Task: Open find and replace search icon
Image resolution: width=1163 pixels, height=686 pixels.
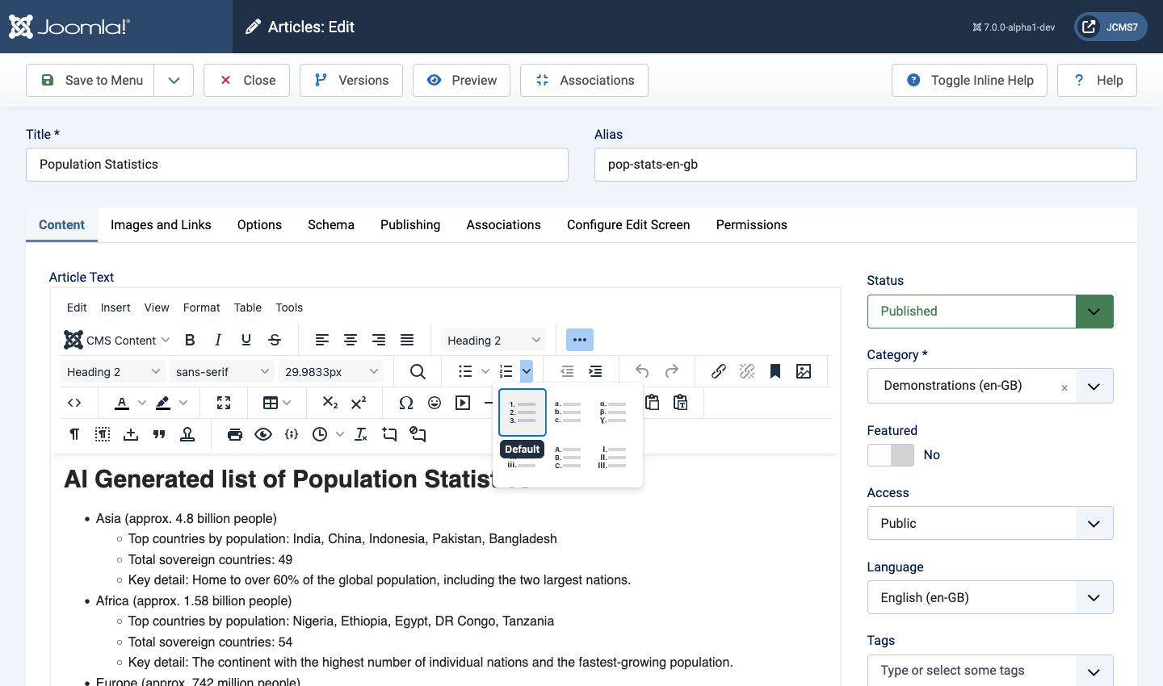Action: (418, 371)
